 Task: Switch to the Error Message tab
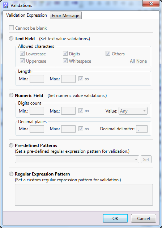(x=66, y=16)
